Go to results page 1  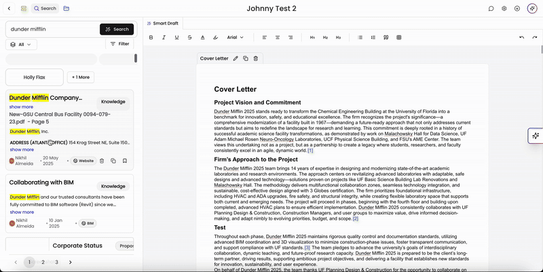coord(29,263)
